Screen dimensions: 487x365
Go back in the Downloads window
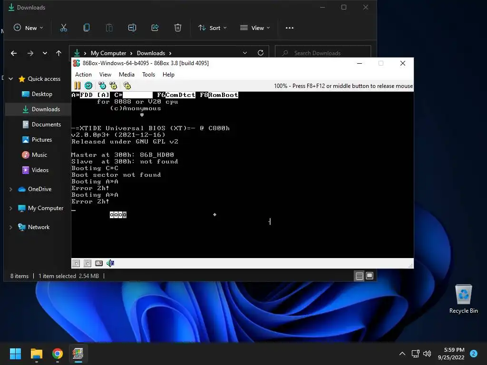click(x=14, y=53)
